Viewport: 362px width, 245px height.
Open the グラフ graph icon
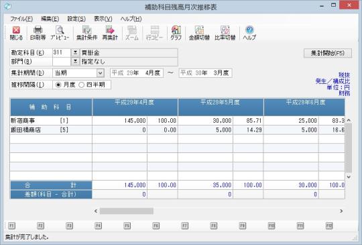176,33
